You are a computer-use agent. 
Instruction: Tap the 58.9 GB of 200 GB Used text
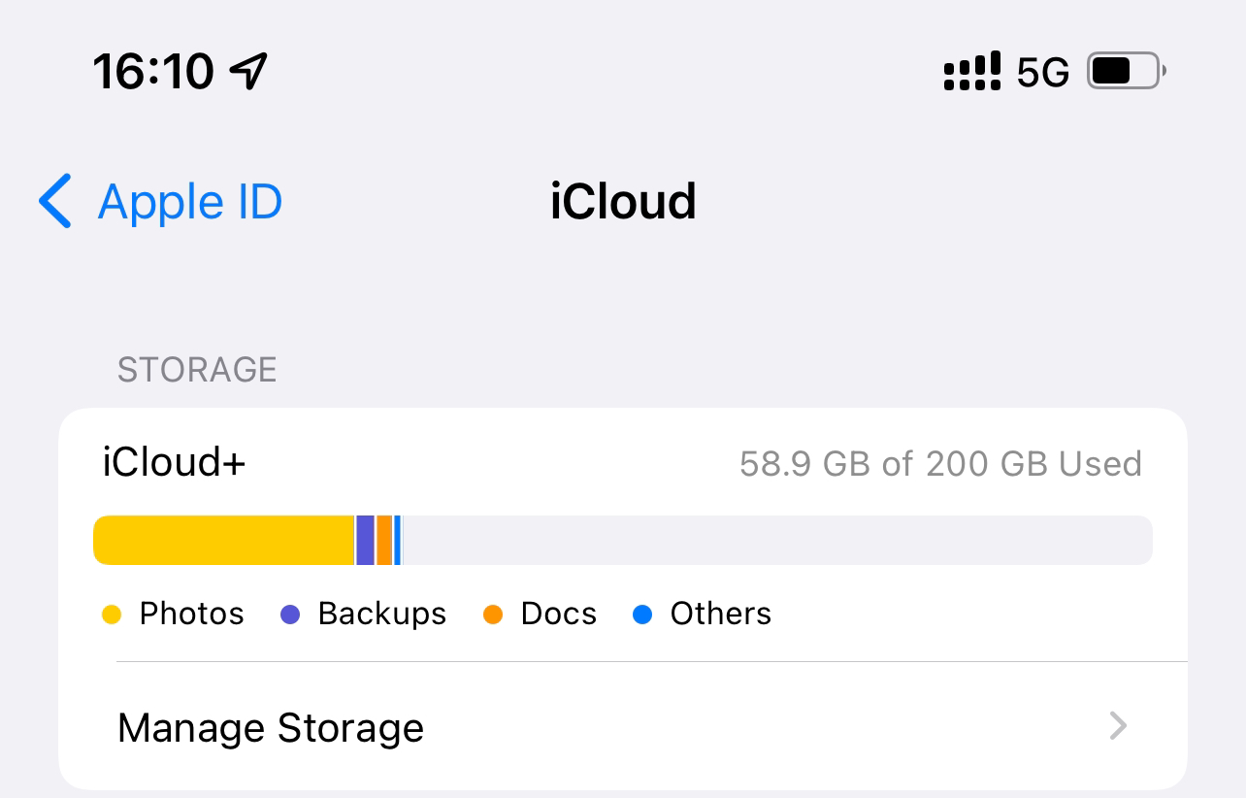point(940,464)
